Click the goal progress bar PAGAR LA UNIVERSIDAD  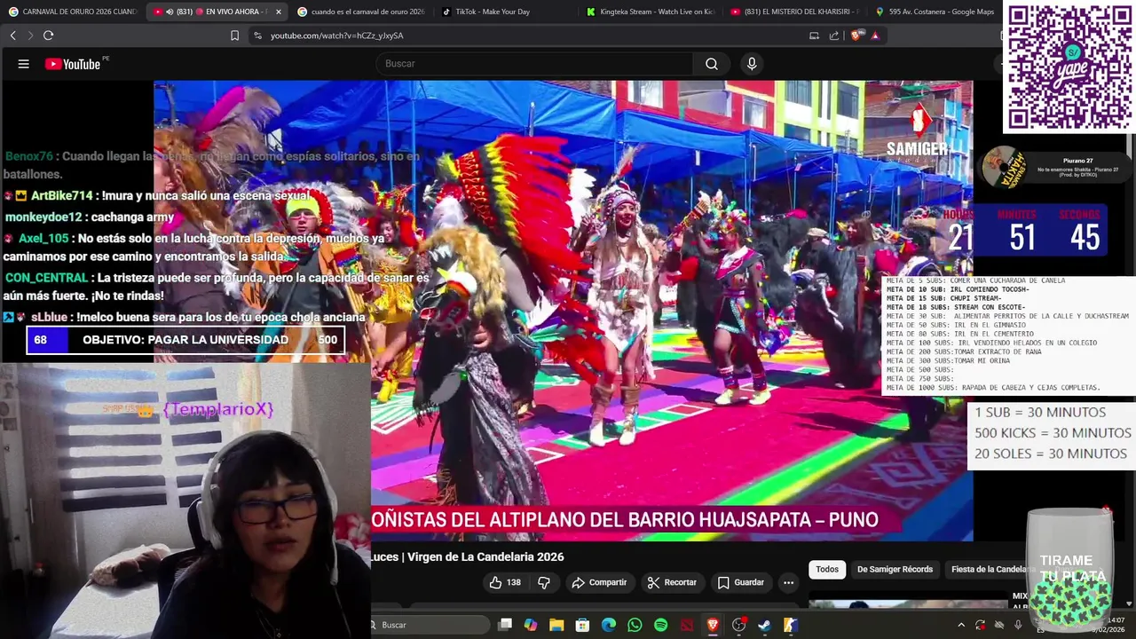pyautogui.click(x=185, y=340)
